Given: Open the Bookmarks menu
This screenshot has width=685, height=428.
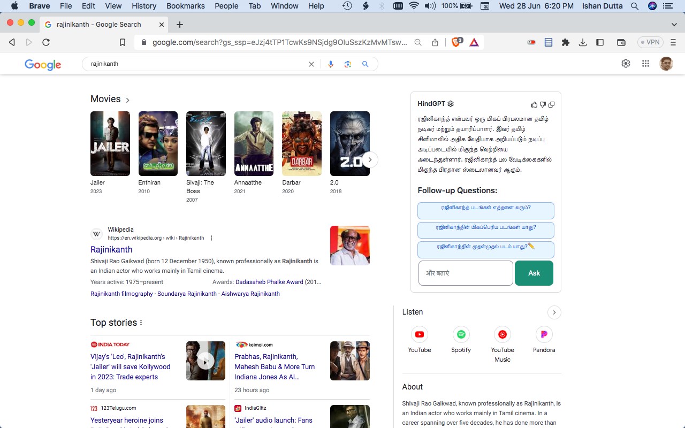Looking at the screenshot, I should coord(186,6).
